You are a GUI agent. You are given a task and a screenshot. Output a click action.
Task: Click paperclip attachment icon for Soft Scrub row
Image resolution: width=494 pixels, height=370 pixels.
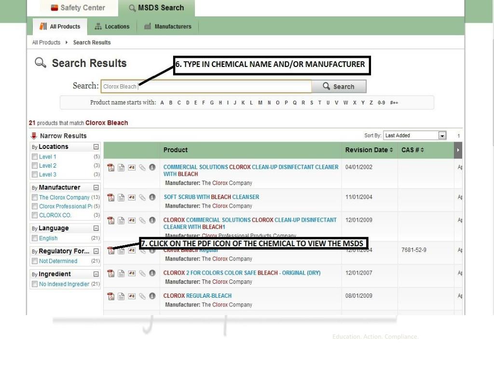[142, 197]
